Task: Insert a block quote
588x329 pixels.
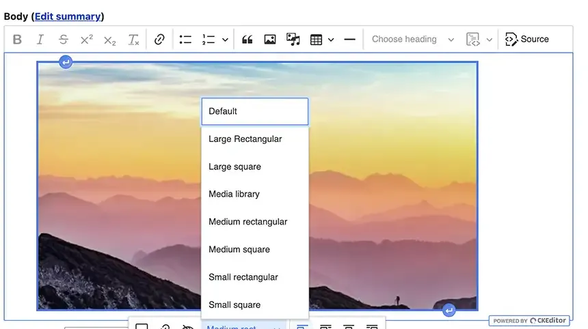Action: (247, 40)
